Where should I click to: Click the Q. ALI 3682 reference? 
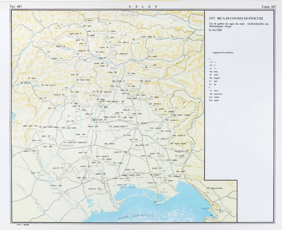216,30
